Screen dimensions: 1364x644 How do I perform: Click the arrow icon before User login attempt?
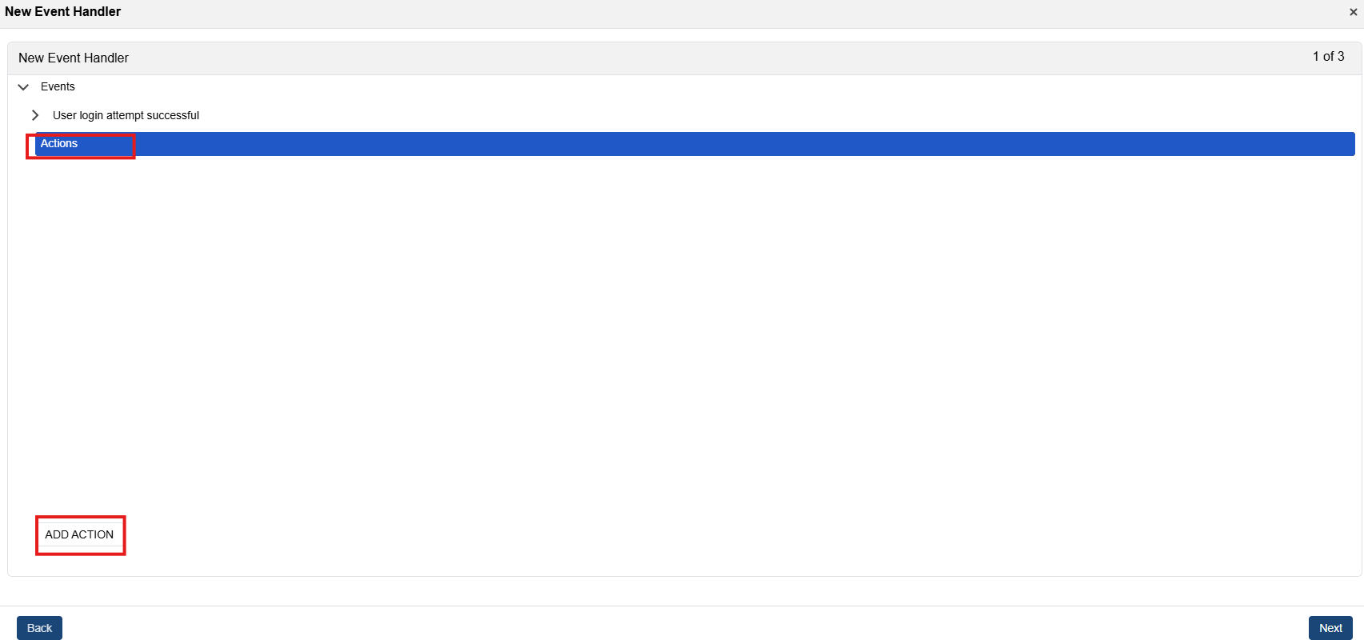point(35,115)
